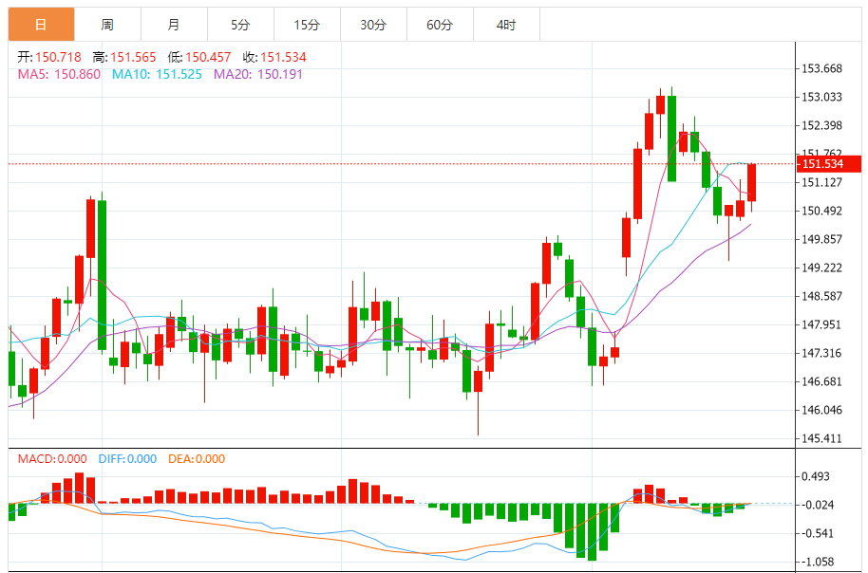The width and height of the screenshot is (868, 573).
Task: Click the MA5: 150.860 indicator label
Action: (x=59, y=74)
